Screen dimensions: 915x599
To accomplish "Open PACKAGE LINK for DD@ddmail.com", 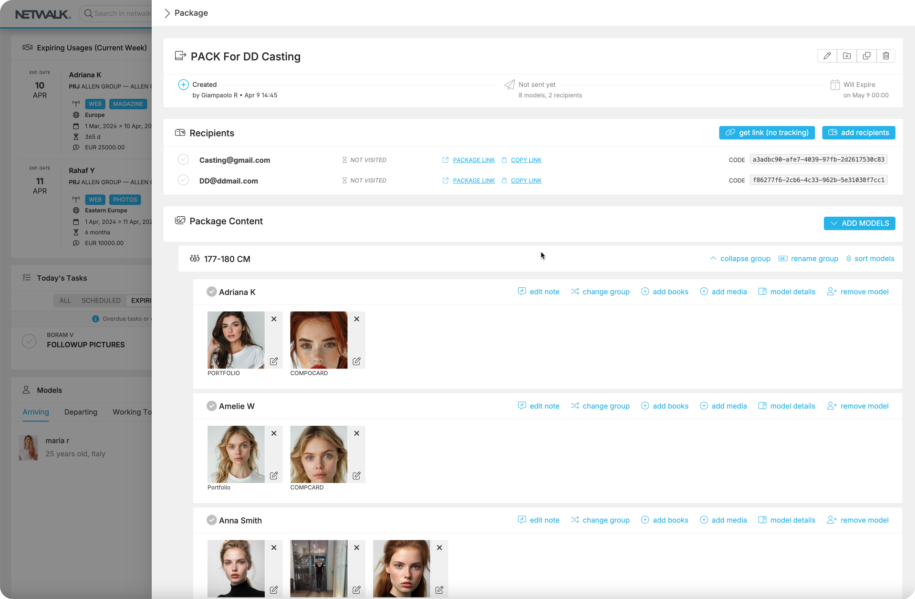I will [x=474, y=180].
